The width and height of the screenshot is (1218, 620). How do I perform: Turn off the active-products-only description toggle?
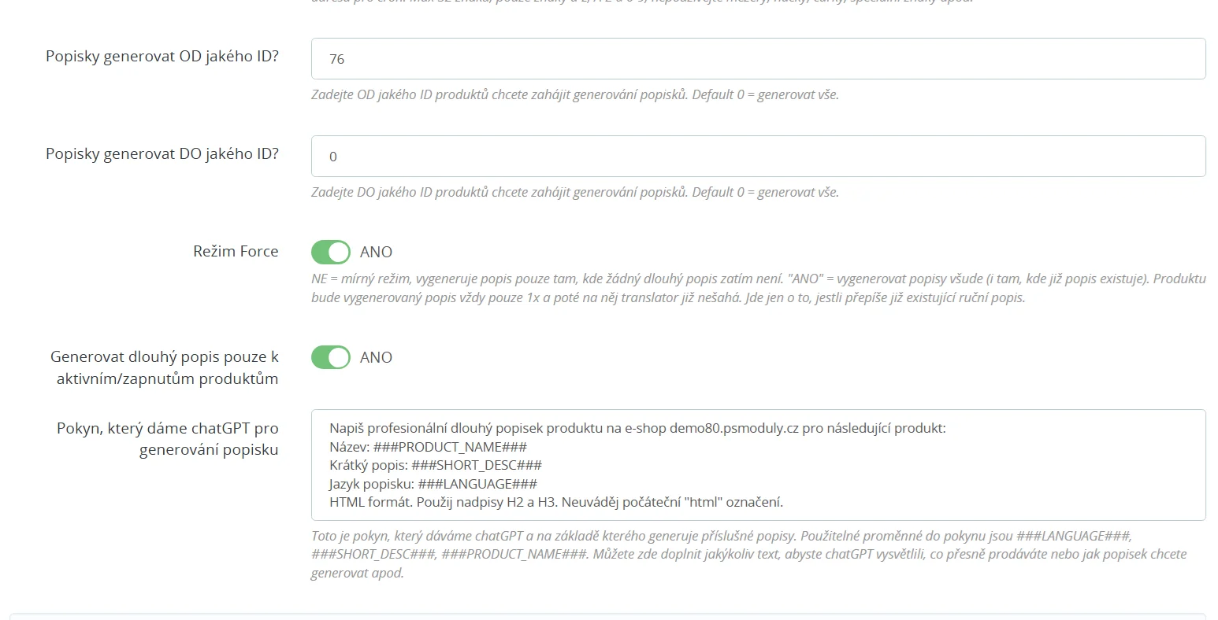point(331,357)
